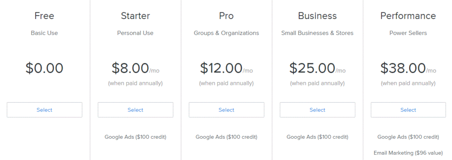Click the Starter plan heading
Image resolution: width=452 pixels, height=160 pixels.
(136, 15)
